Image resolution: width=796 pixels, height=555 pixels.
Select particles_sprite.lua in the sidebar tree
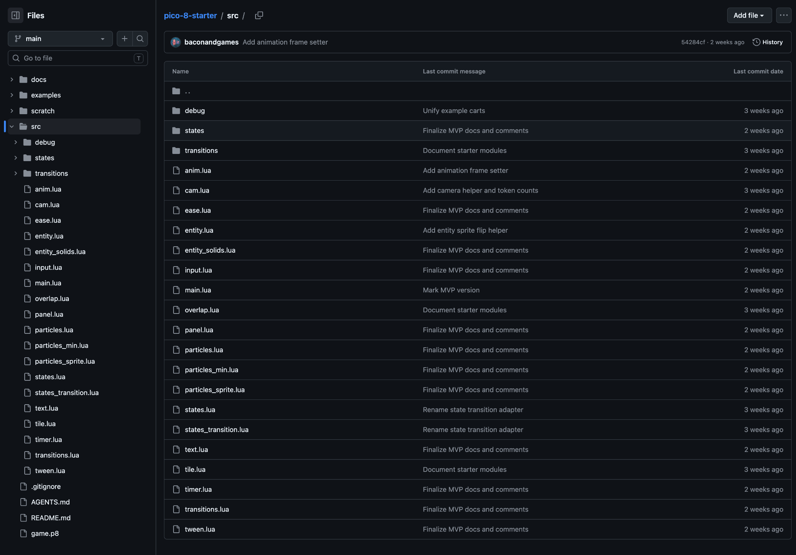(x=65, y=361)
